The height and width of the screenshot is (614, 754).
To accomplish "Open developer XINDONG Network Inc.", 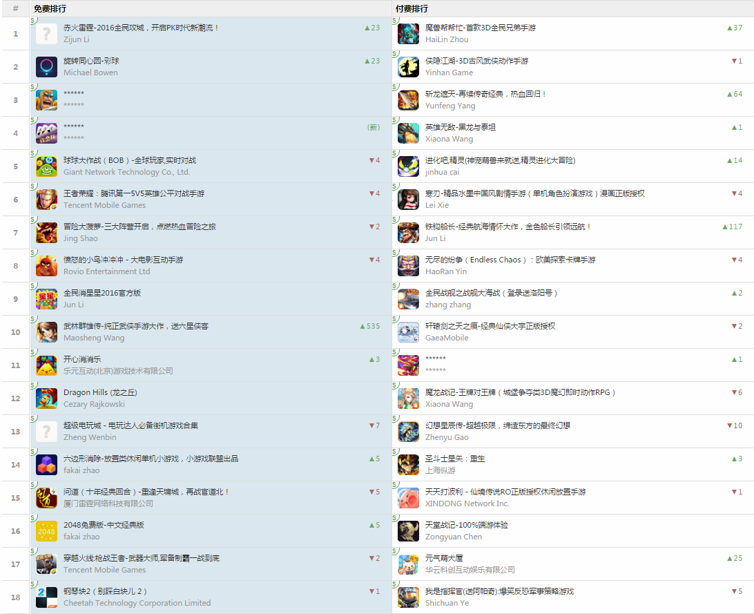I will tap(467, 504).
